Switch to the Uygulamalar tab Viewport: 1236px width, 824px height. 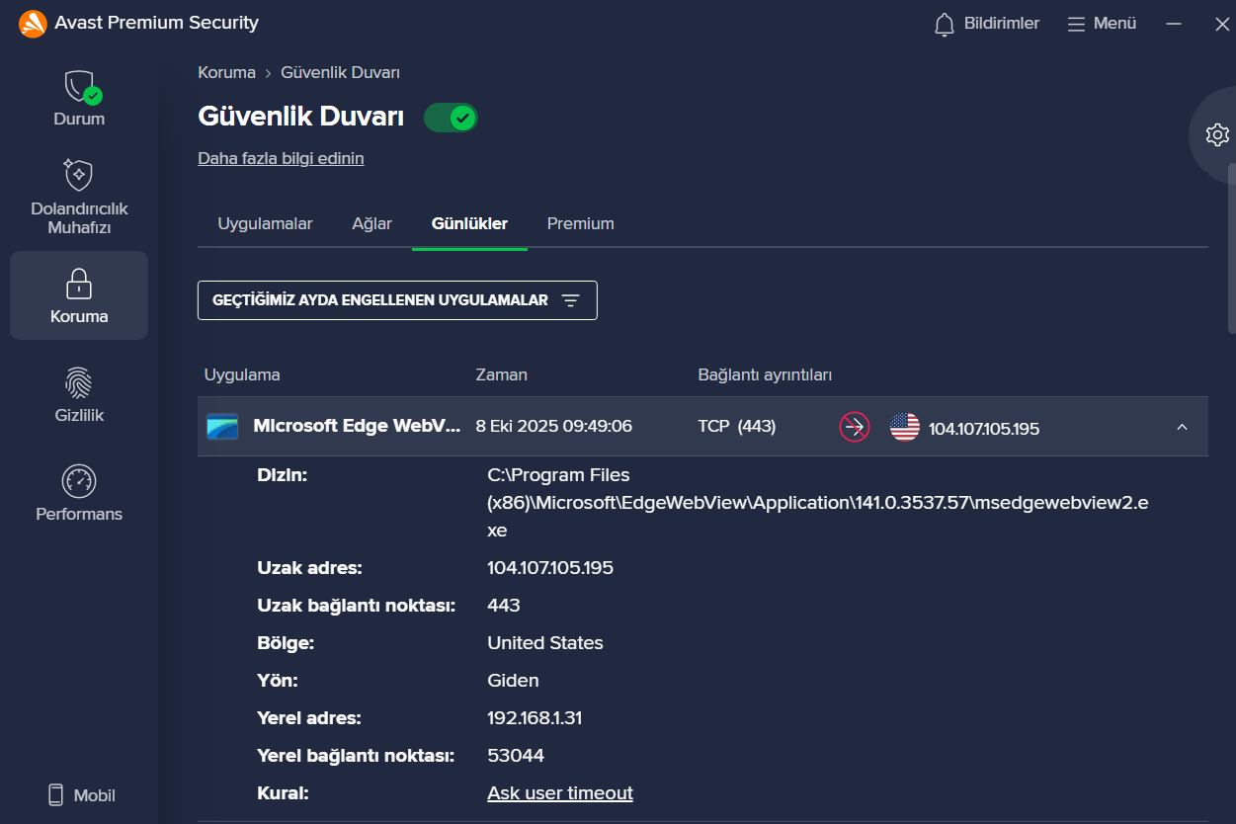265,223
